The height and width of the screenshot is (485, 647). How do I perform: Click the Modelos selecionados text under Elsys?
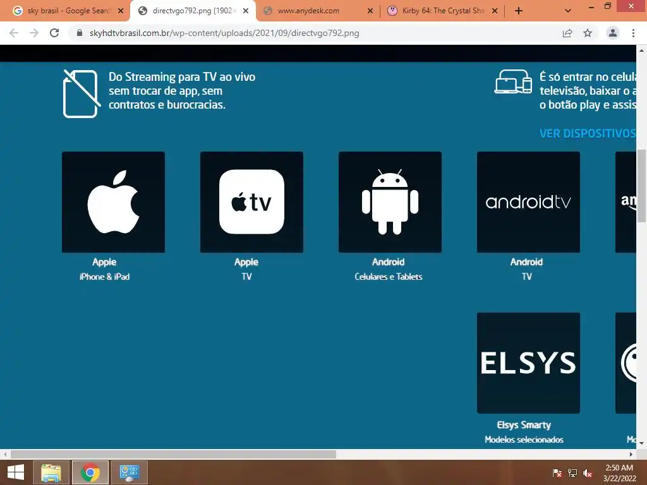click(524, 440)
